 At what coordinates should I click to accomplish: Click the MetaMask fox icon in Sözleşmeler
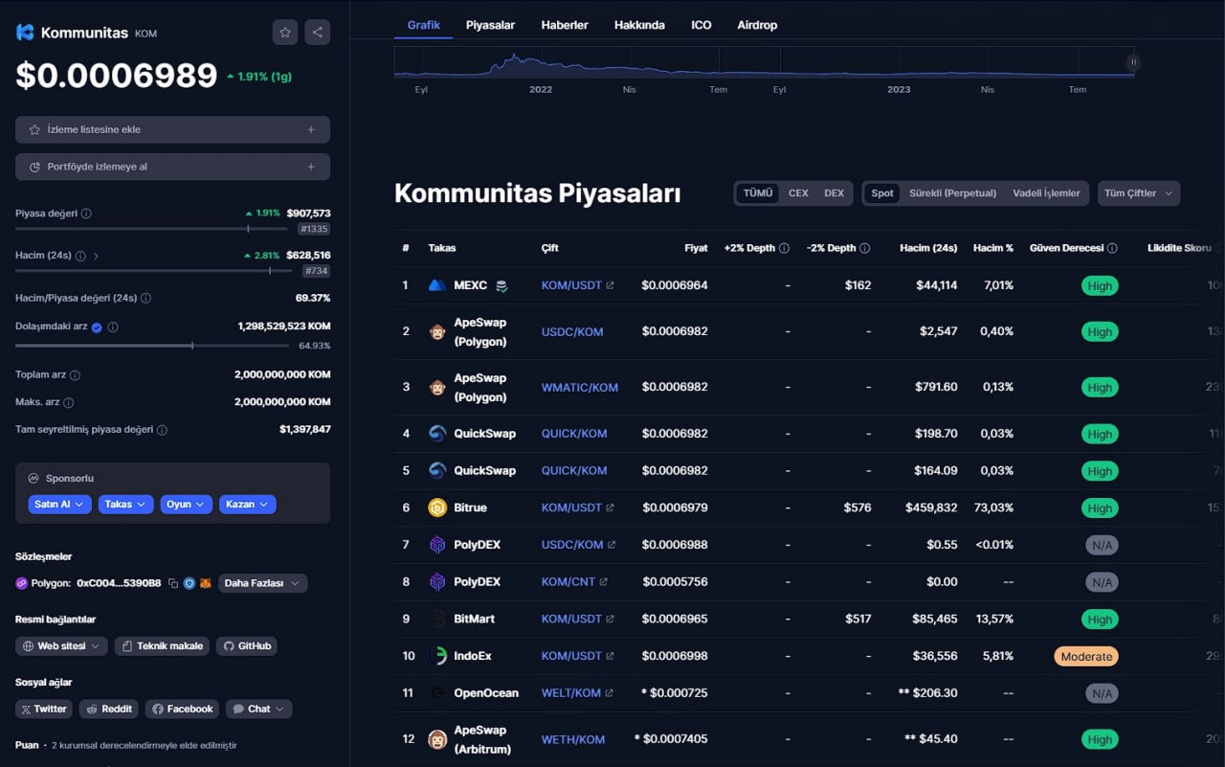205,583
